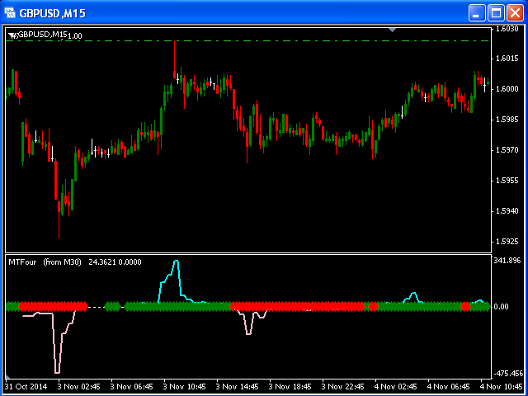Click the 31 Oct 2014 date label

26,385
